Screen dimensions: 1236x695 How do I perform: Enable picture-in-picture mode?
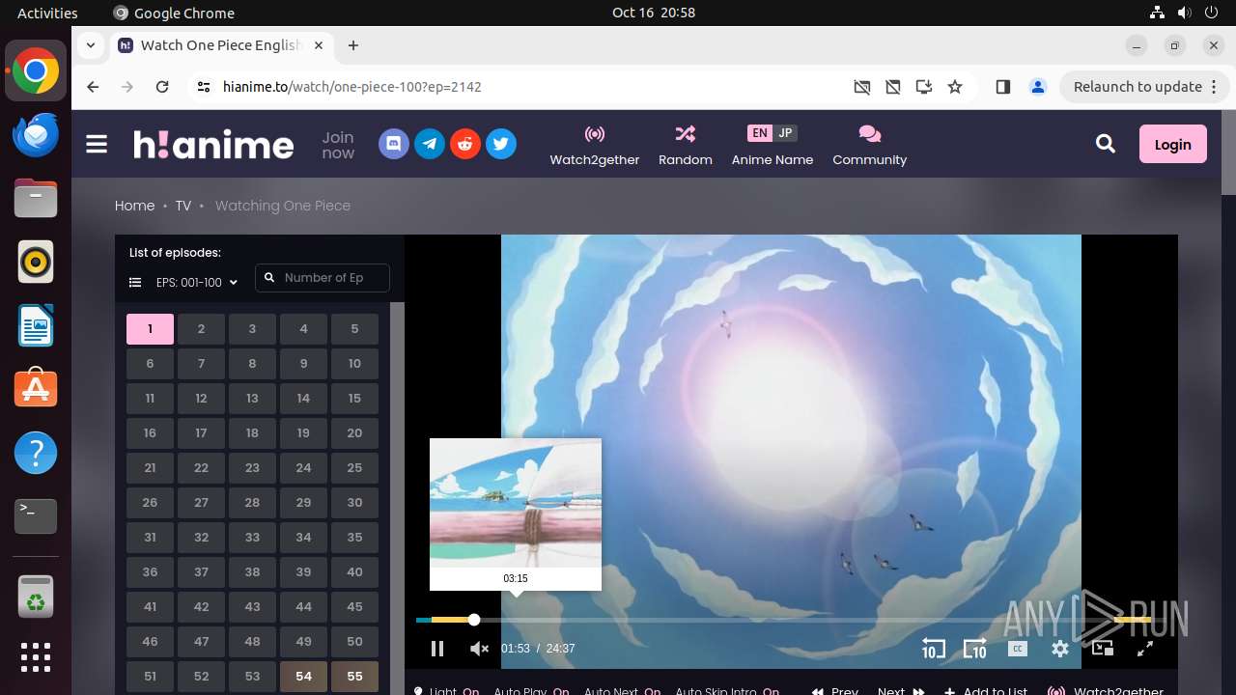click(x=1103, y=649)
